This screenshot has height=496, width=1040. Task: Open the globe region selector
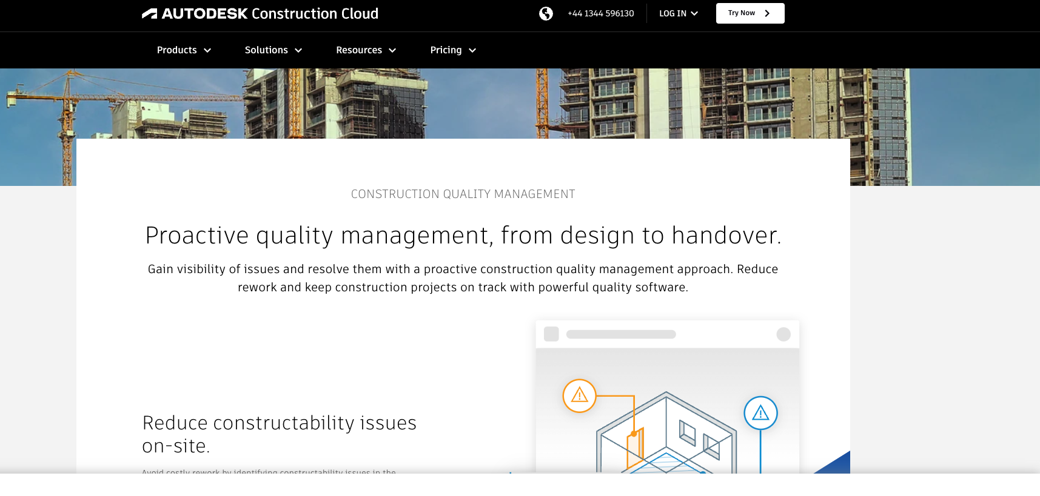[x=546, y=13]
